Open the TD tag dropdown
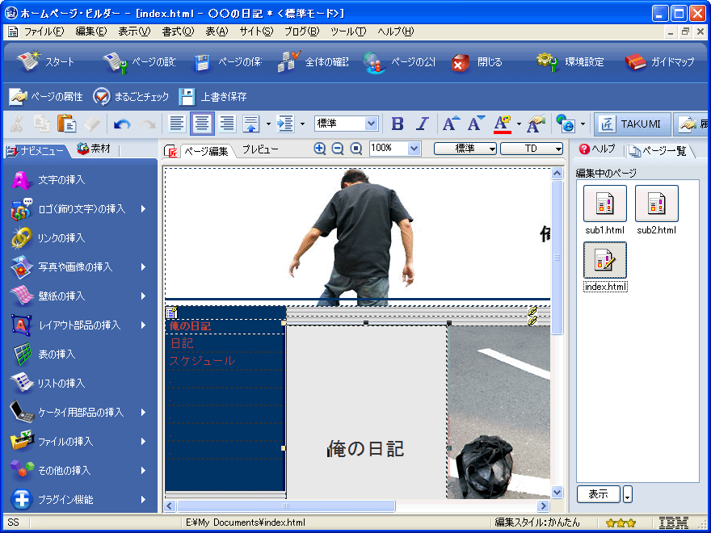 pyautogui.click(x=532, y=149)
